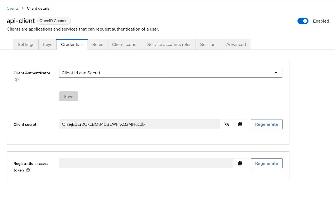Click the Client Authenticator label

click(x=32, y=73)
